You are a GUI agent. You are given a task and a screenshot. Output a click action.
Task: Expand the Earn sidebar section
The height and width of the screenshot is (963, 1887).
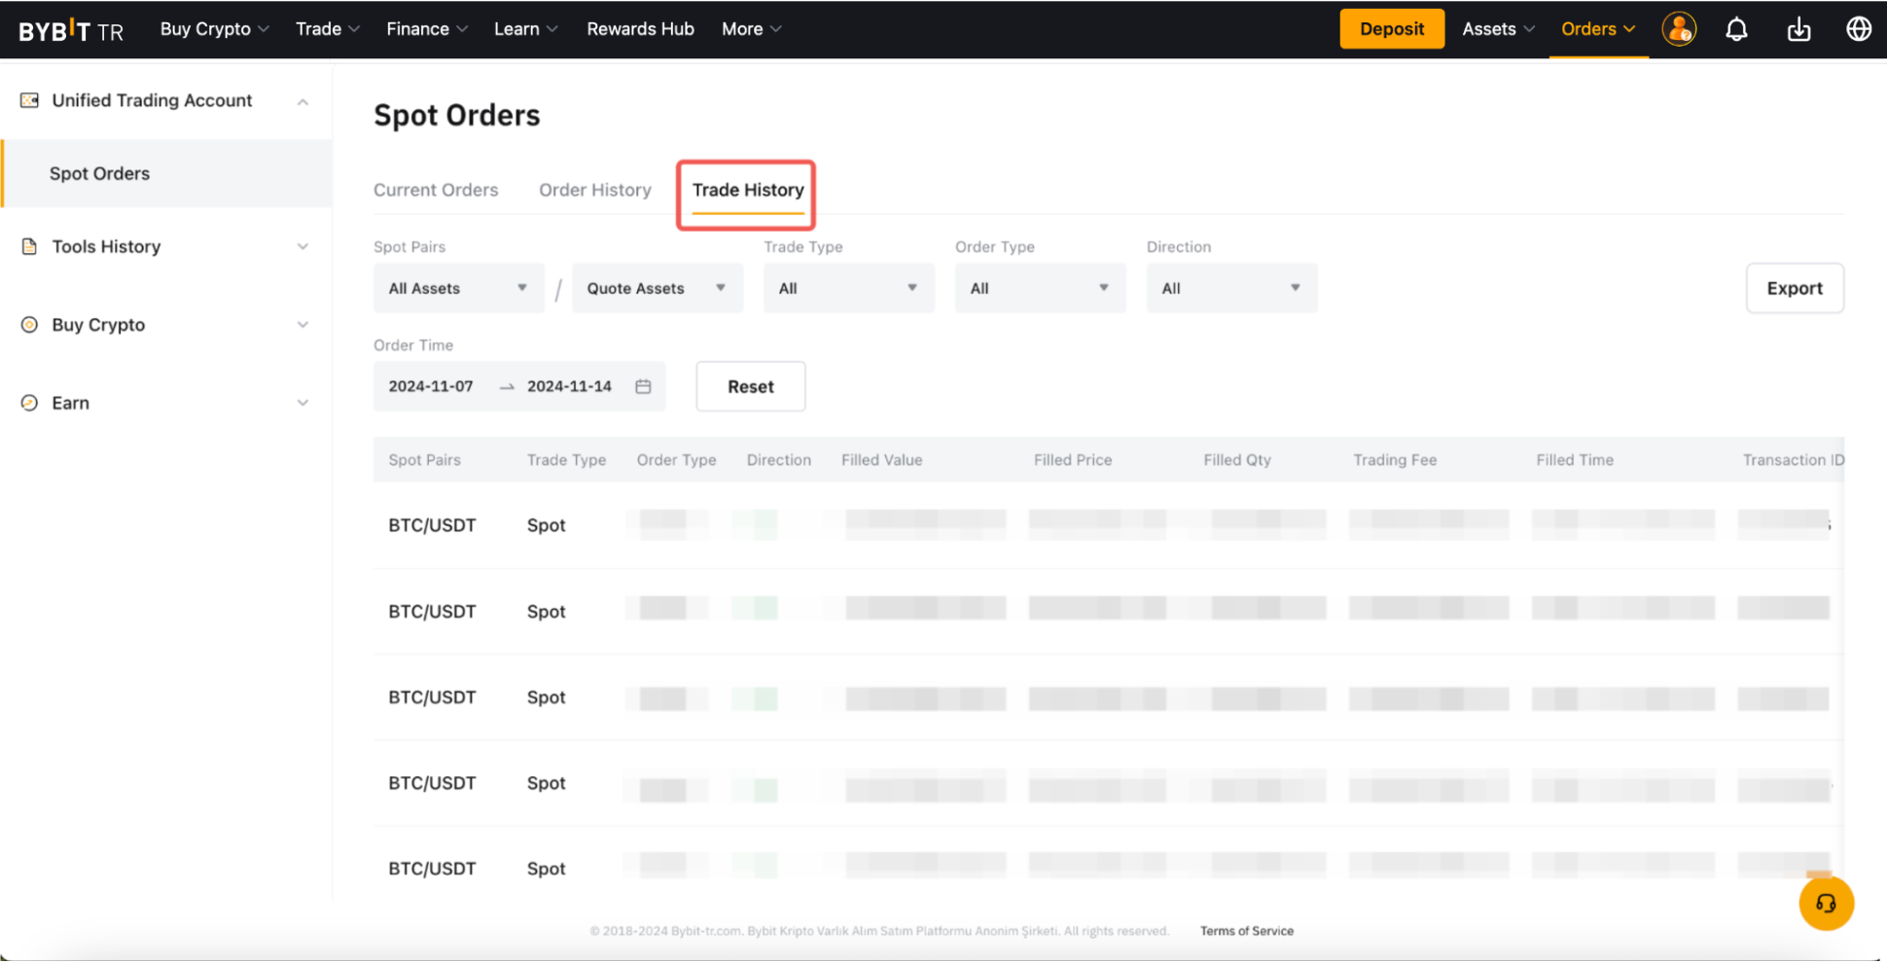click(x=303, y=403)
